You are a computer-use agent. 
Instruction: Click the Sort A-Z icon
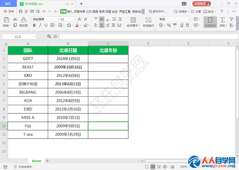(231, 25)
